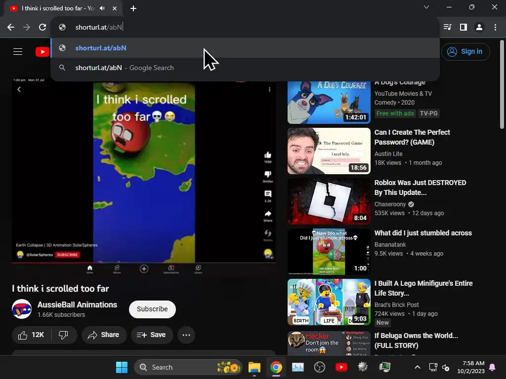Dislike the video with thumbs down
Viewport: 506px width, 379px height.
tap(64, 335)
